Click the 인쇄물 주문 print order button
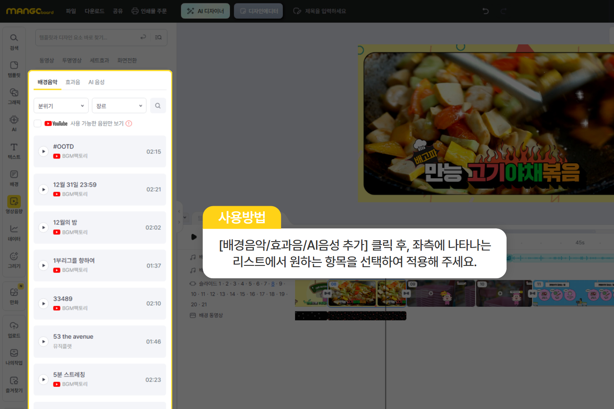The image size is (614, 409). click(x=149, y=11)
